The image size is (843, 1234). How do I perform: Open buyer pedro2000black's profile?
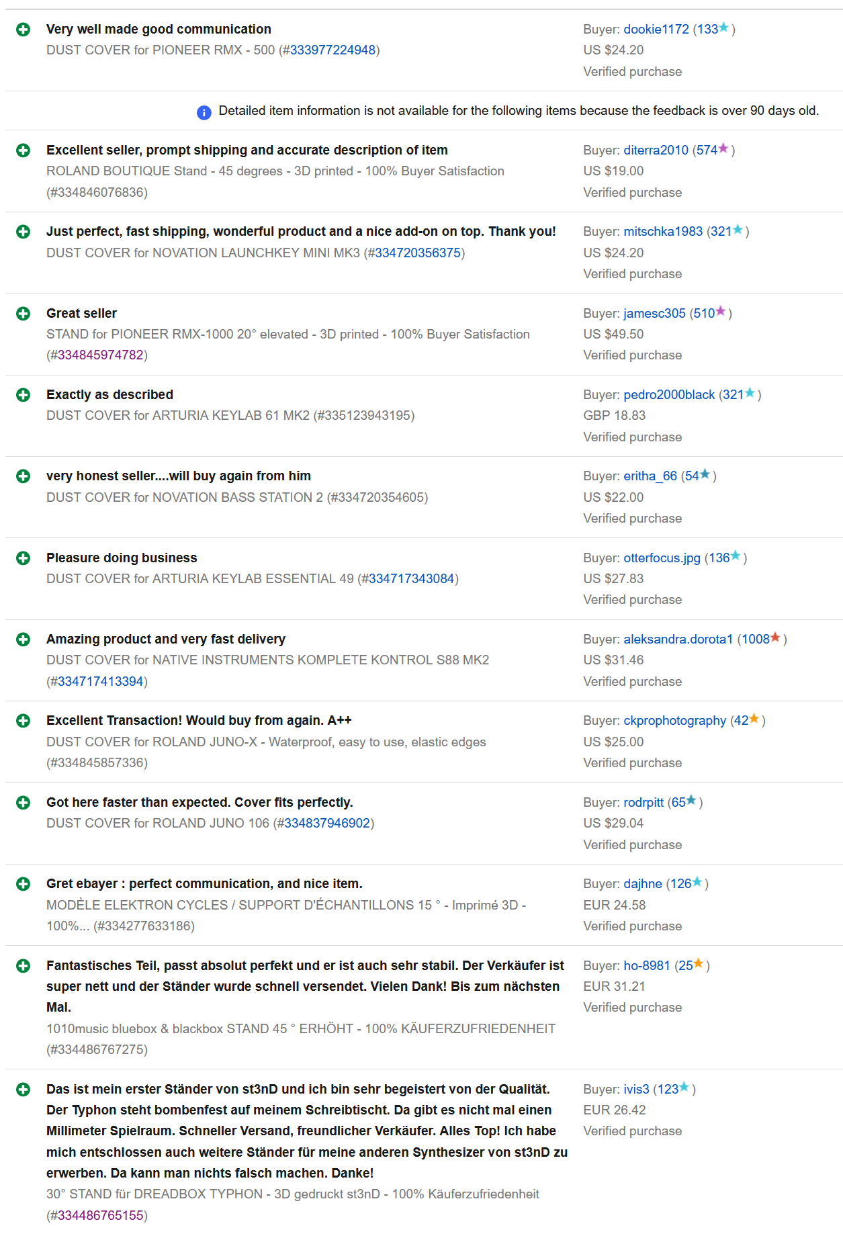(x=669, y=395)
